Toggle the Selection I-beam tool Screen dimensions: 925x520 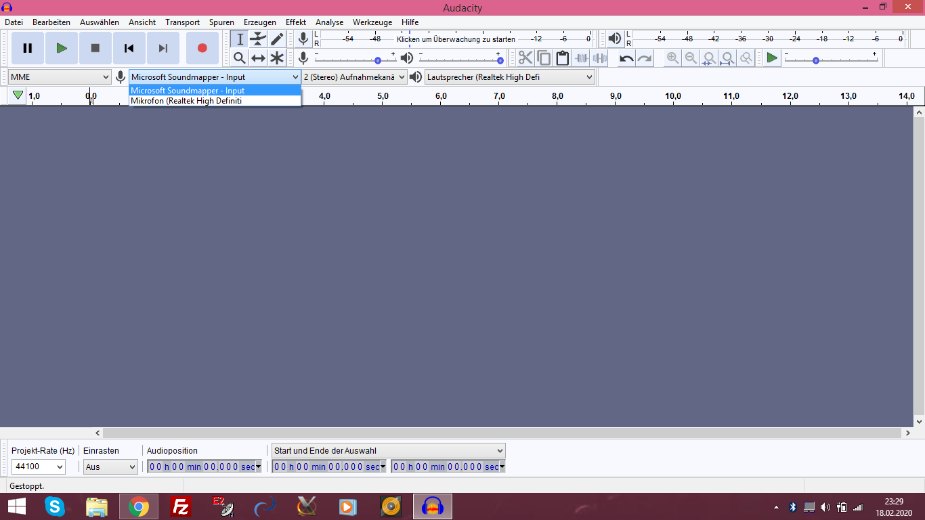click(239, 39)
